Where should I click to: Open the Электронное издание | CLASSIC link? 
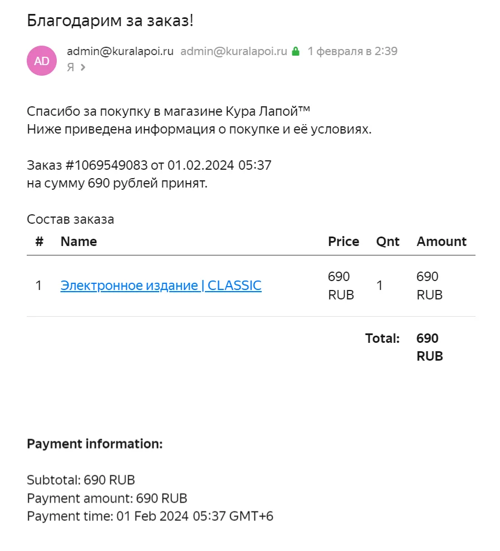click(x=161, y=286)
